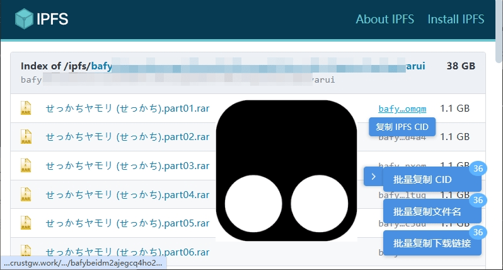The width and height of the screenshot is (503, 270).
Task: Click the RAR icon for part01.rar
Action: point(26,108)
